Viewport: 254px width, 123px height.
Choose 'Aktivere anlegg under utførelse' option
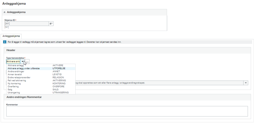point(23,68)
